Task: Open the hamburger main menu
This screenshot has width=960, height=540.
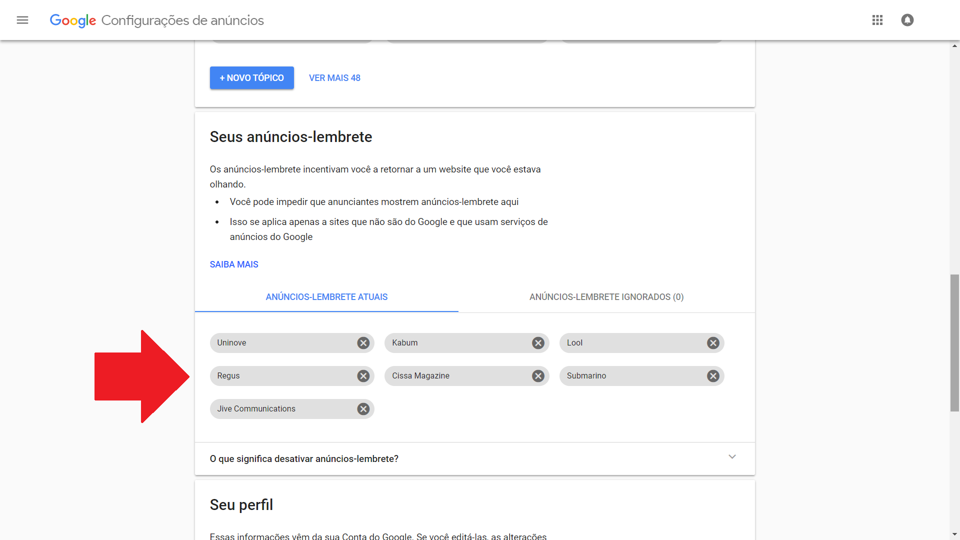Action: click(22, 20)
